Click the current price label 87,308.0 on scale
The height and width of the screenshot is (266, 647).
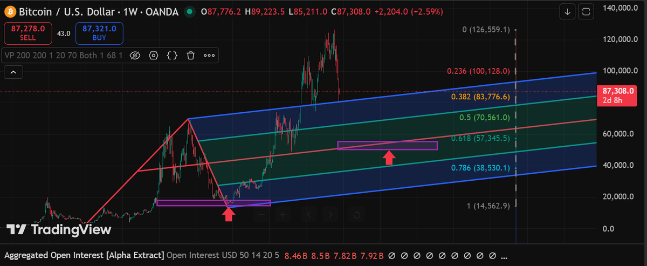[x=617, y=92]
